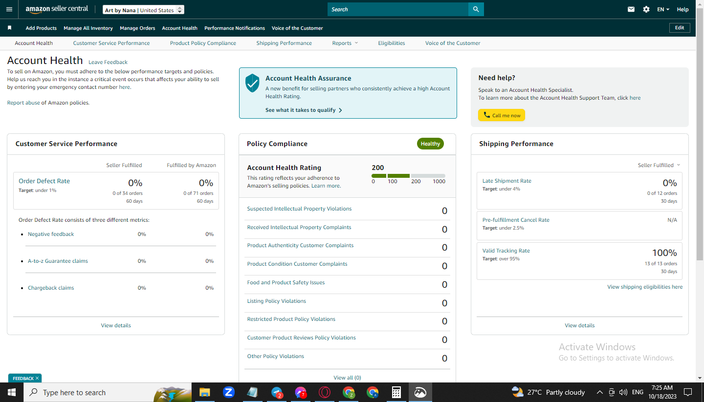The height and width of the screenshot is (402, 704).
Task: Click the volume speaker icon
Action: coord(623,392)
